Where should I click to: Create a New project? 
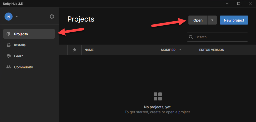point(234,20)
